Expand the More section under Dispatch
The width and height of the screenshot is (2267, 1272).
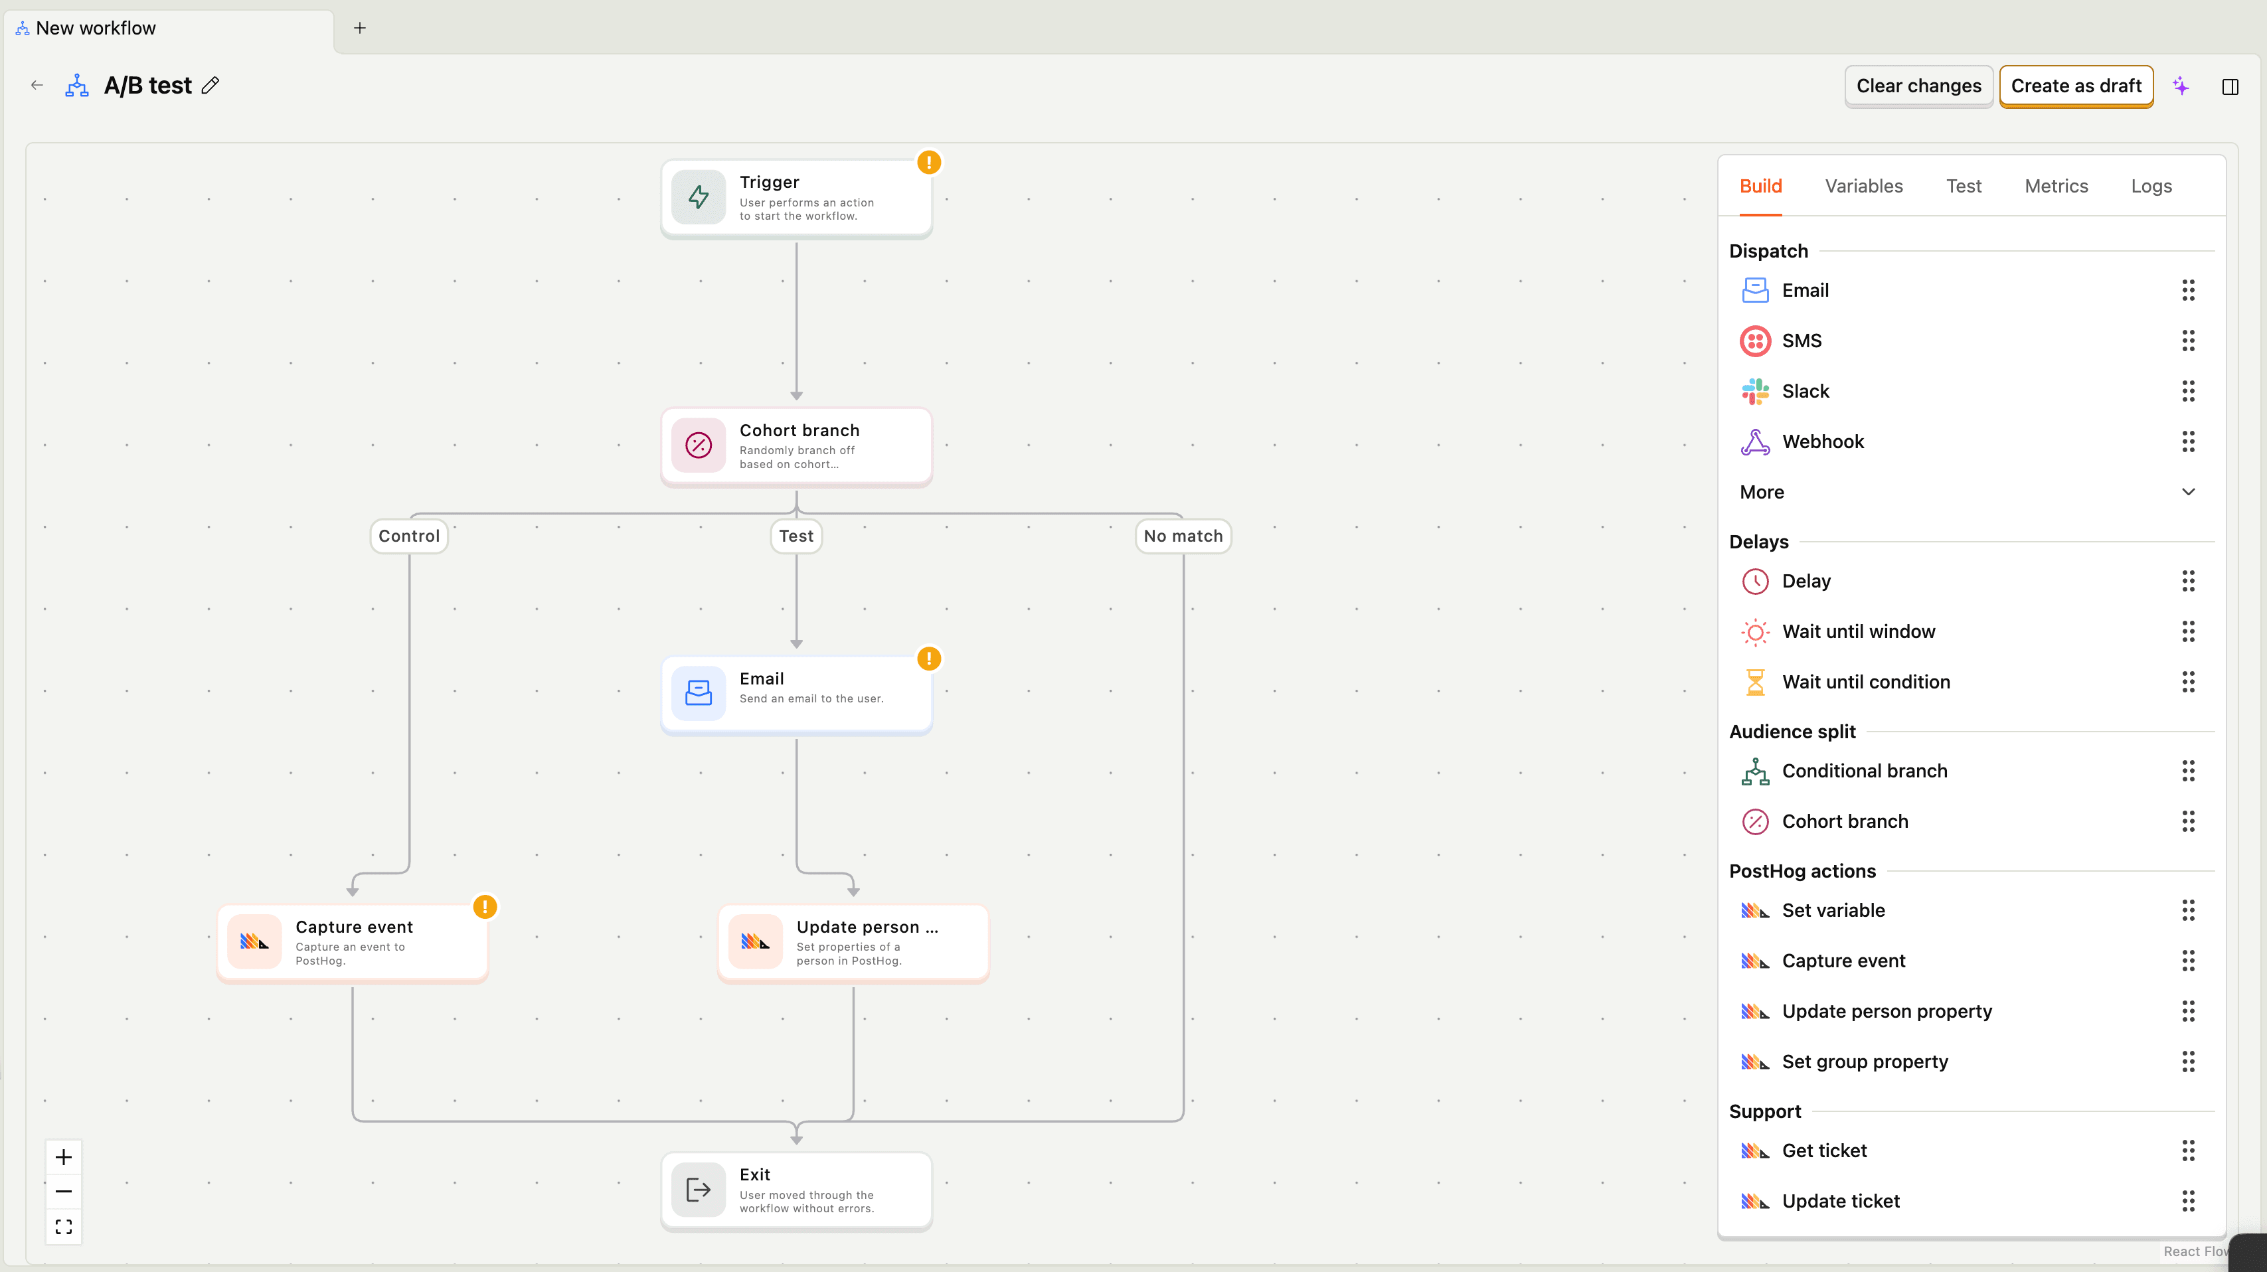(x=2189, y=492)
